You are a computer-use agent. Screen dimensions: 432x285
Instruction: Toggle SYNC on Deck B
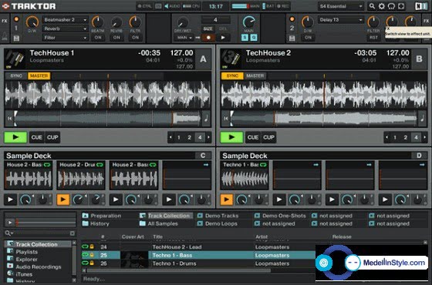(x=232, y=76)
